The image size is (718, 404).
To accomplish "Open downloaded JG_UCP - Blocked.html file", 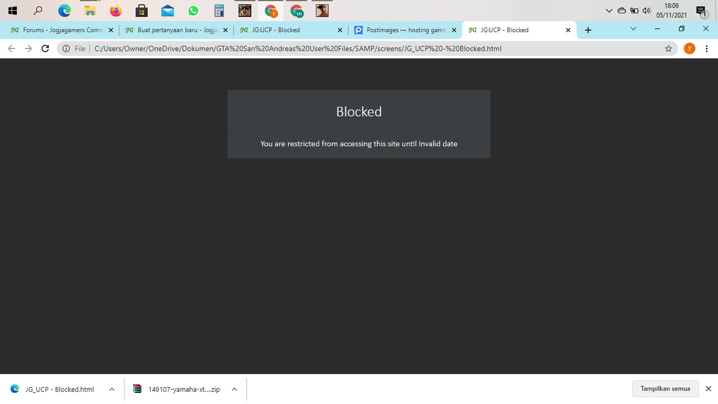I will coord(53,389).
